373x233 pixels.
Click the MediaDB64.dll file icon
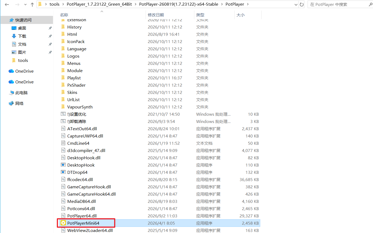(63, 201)
